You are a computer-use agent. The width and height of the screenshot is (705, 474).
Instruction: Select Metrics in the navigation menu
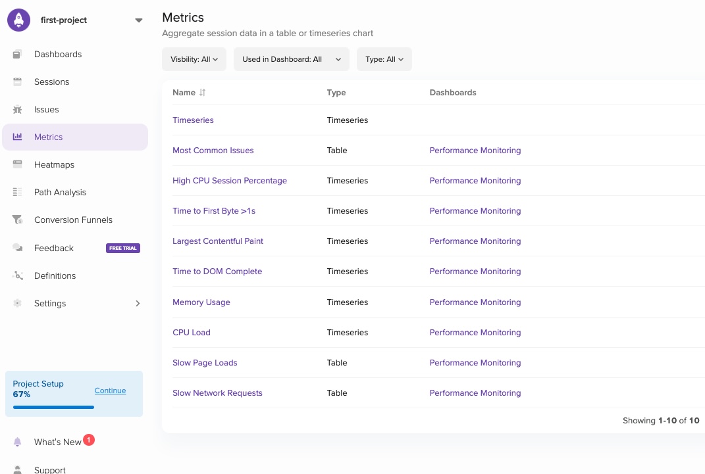(x=48, y=137)
